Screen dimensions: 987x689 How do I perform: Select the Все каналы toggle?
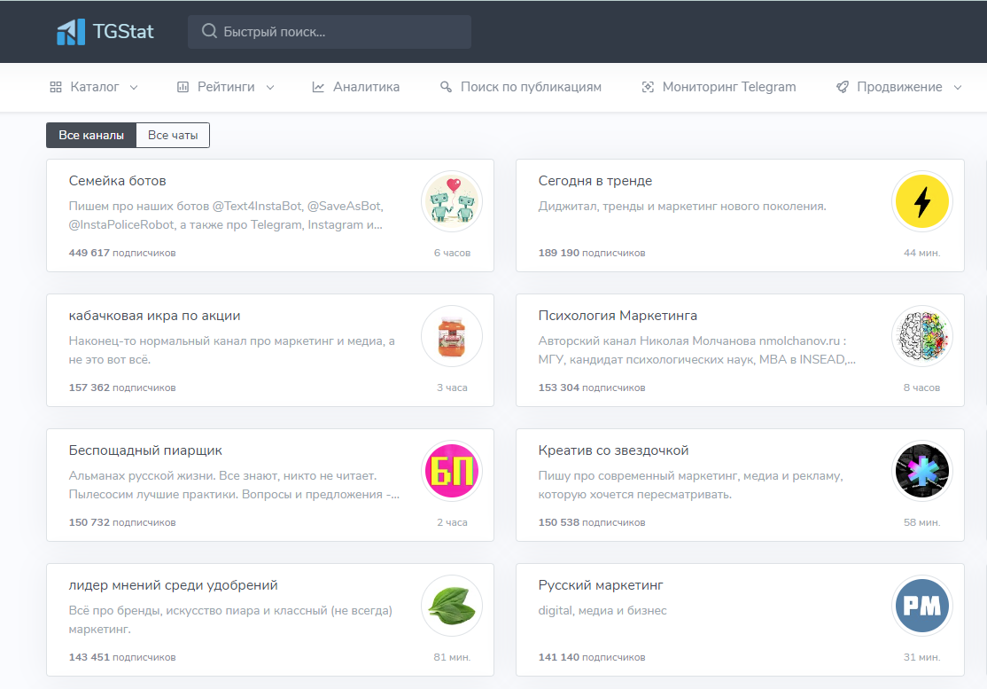(91, 136)
